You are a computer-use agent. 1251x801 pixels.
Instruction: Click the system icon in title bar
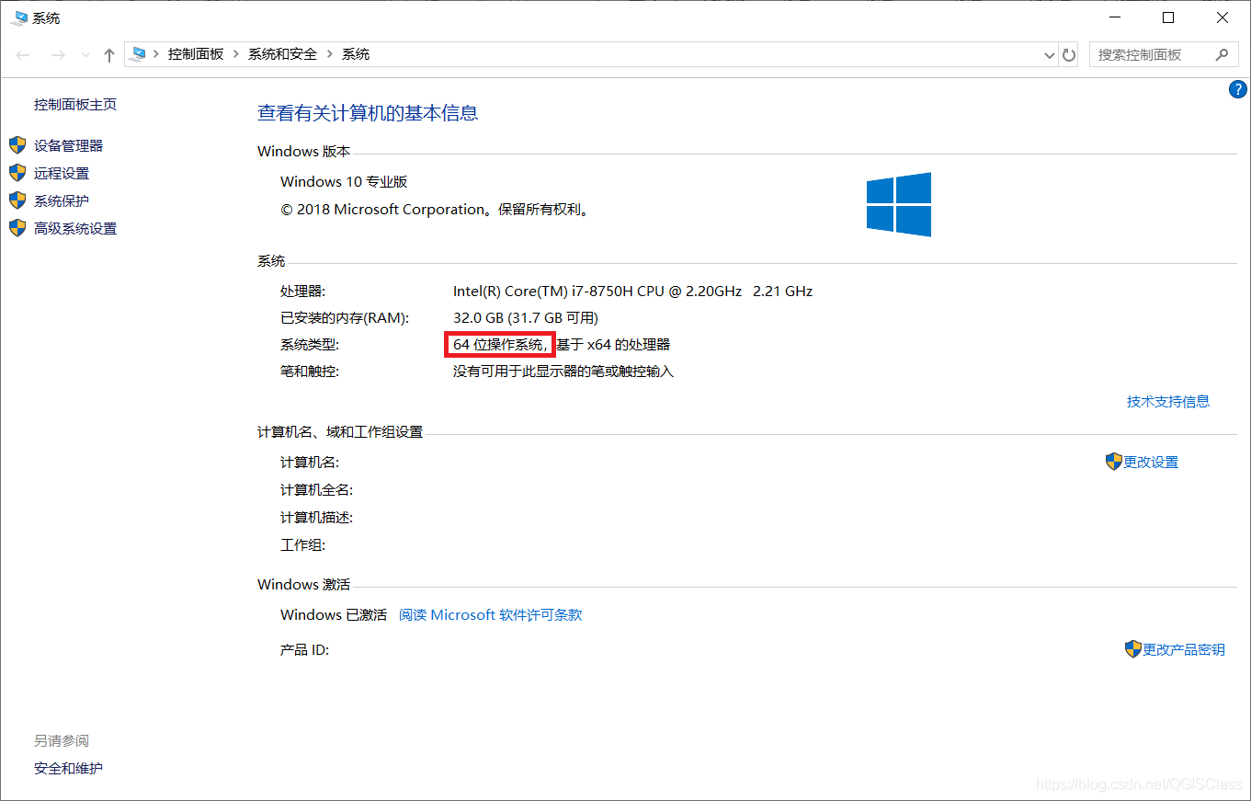[18, 17]
